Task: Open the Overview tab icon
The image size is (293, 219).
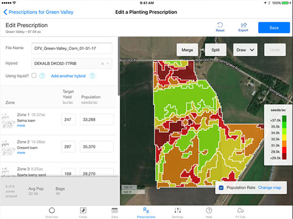Action: tap(52, 209)
